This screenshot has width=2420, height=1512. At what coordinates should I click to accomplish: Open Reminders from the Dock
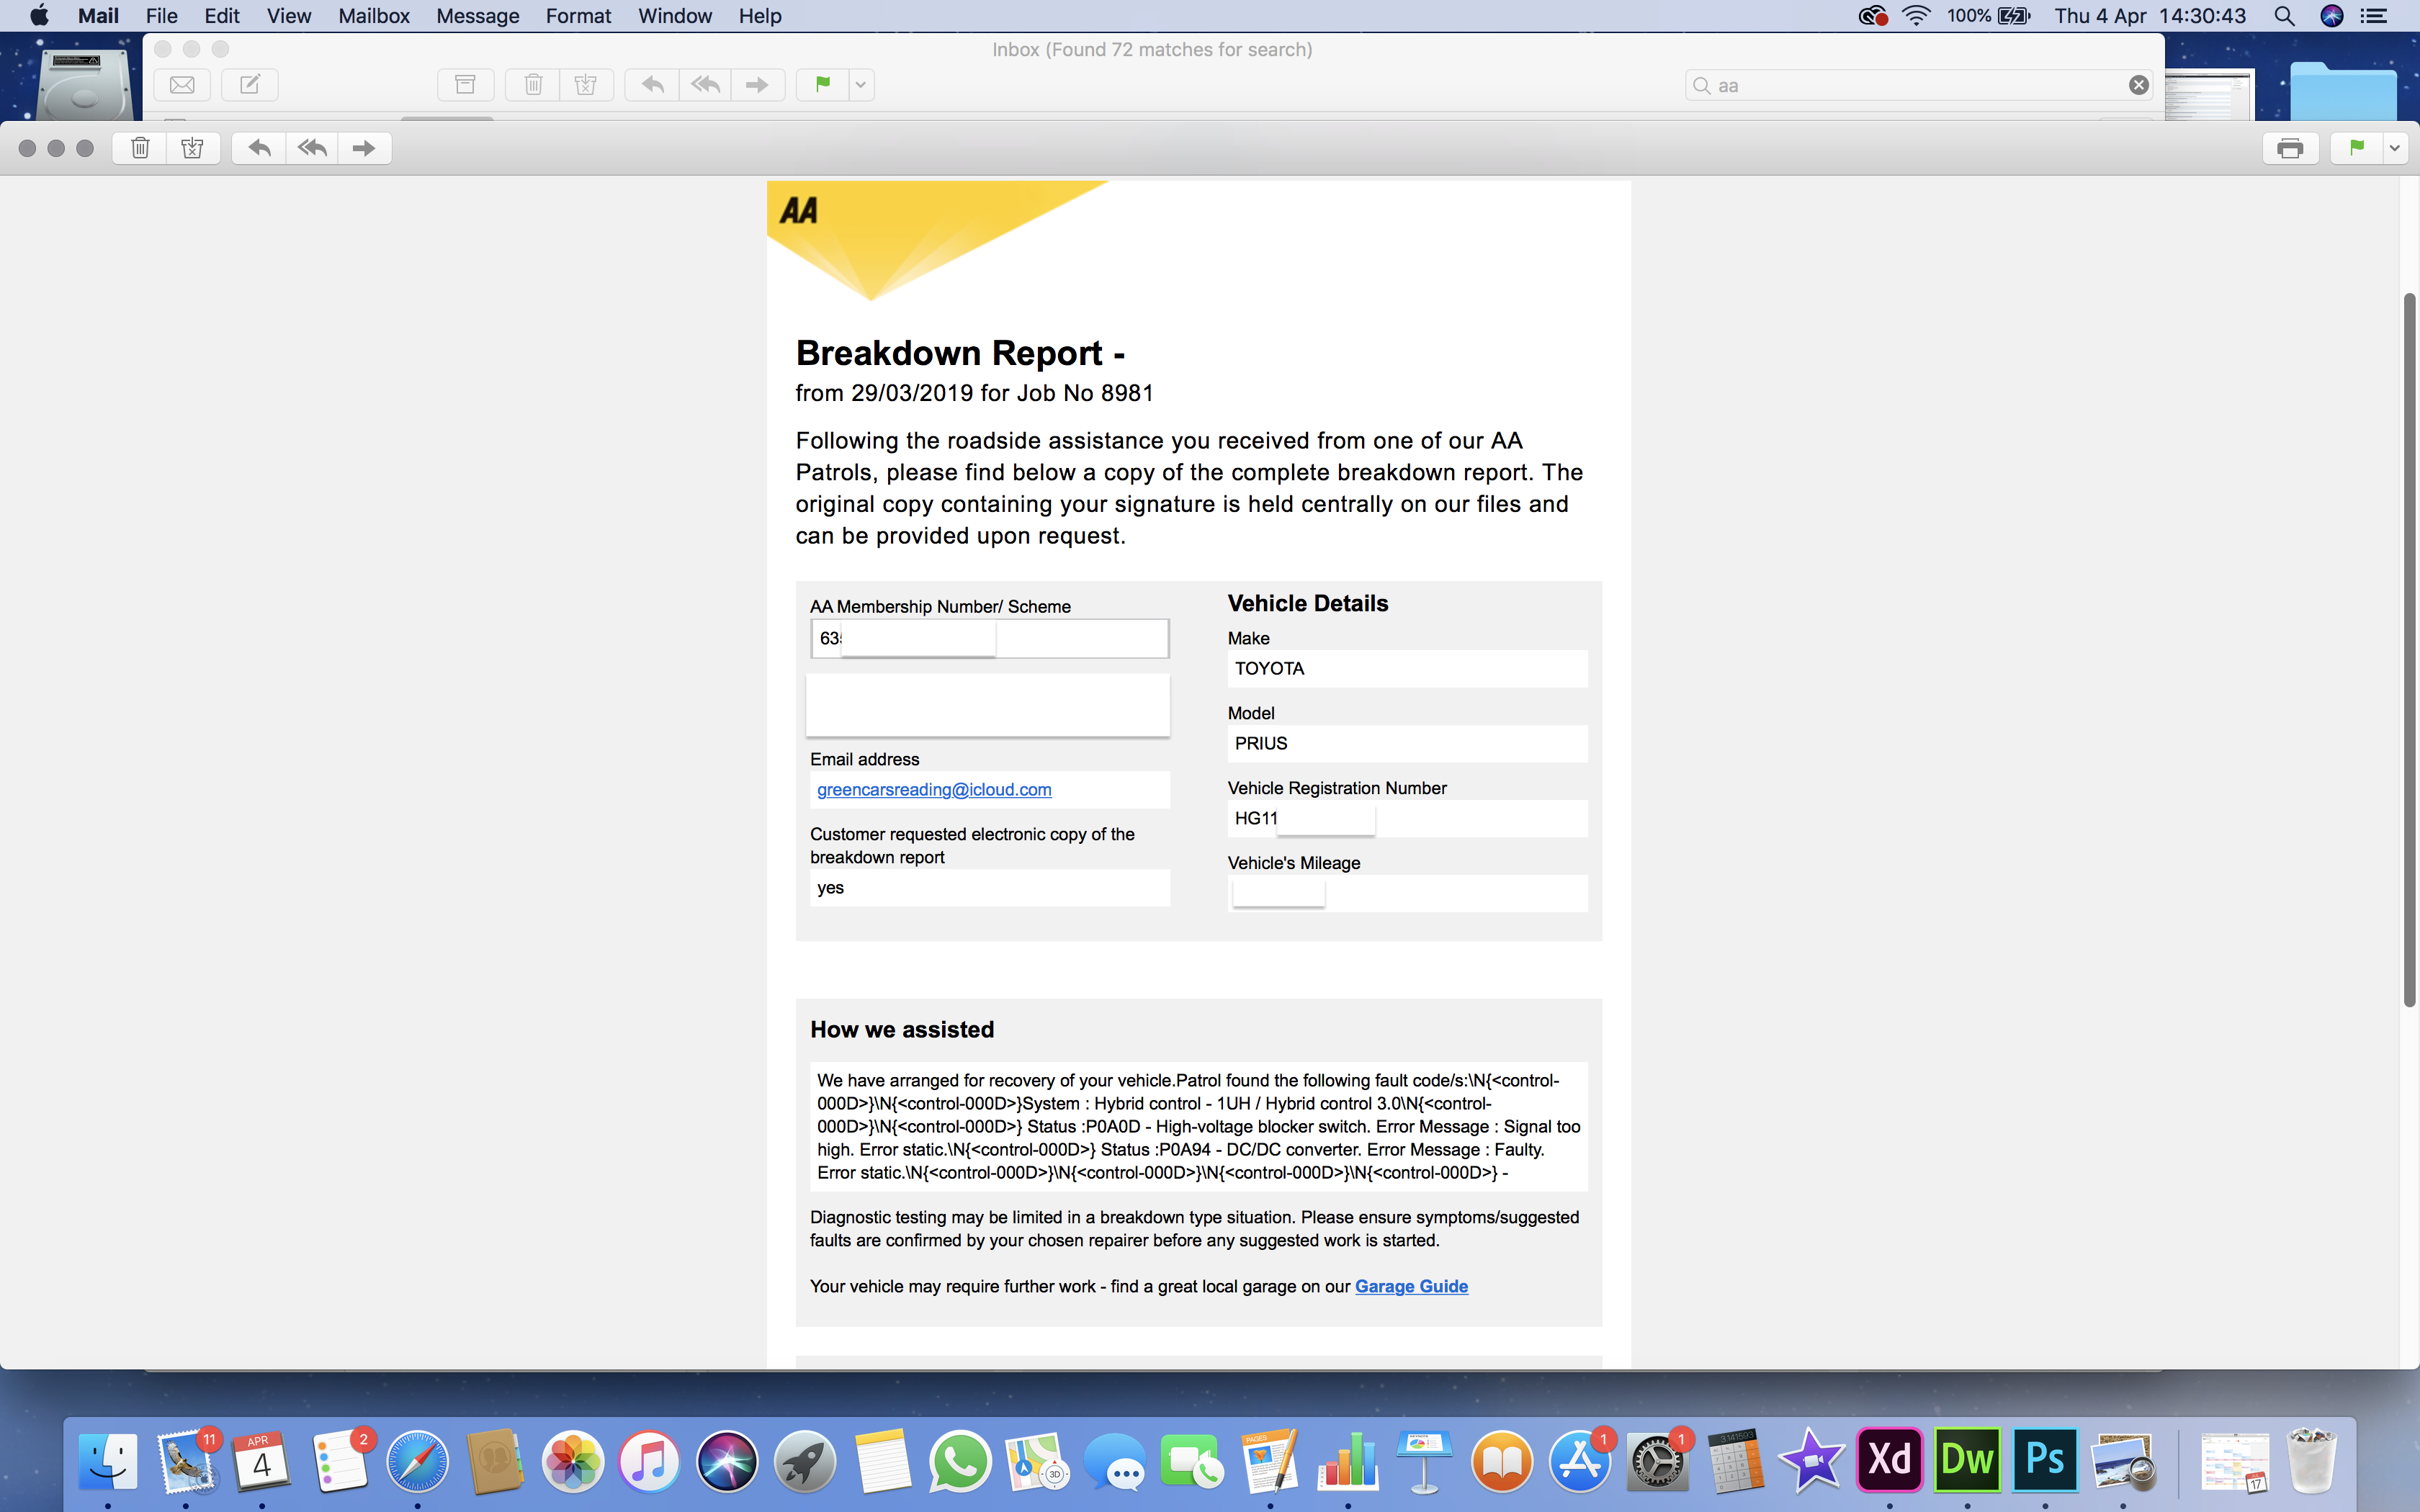[340, 1461]
